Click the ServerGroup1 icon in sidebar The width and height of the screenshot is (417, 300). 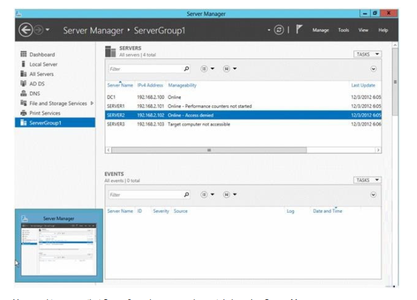[23, 123]
